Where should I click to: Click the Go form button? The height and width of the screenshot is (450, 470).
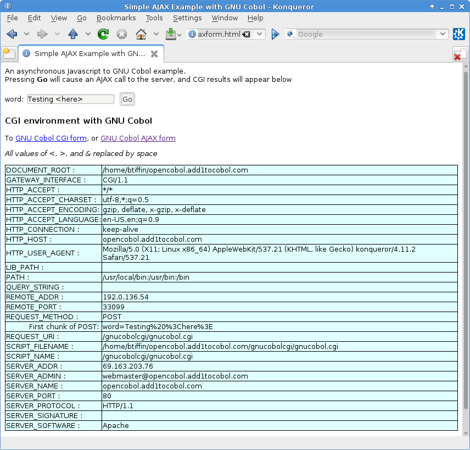(127, 99)
